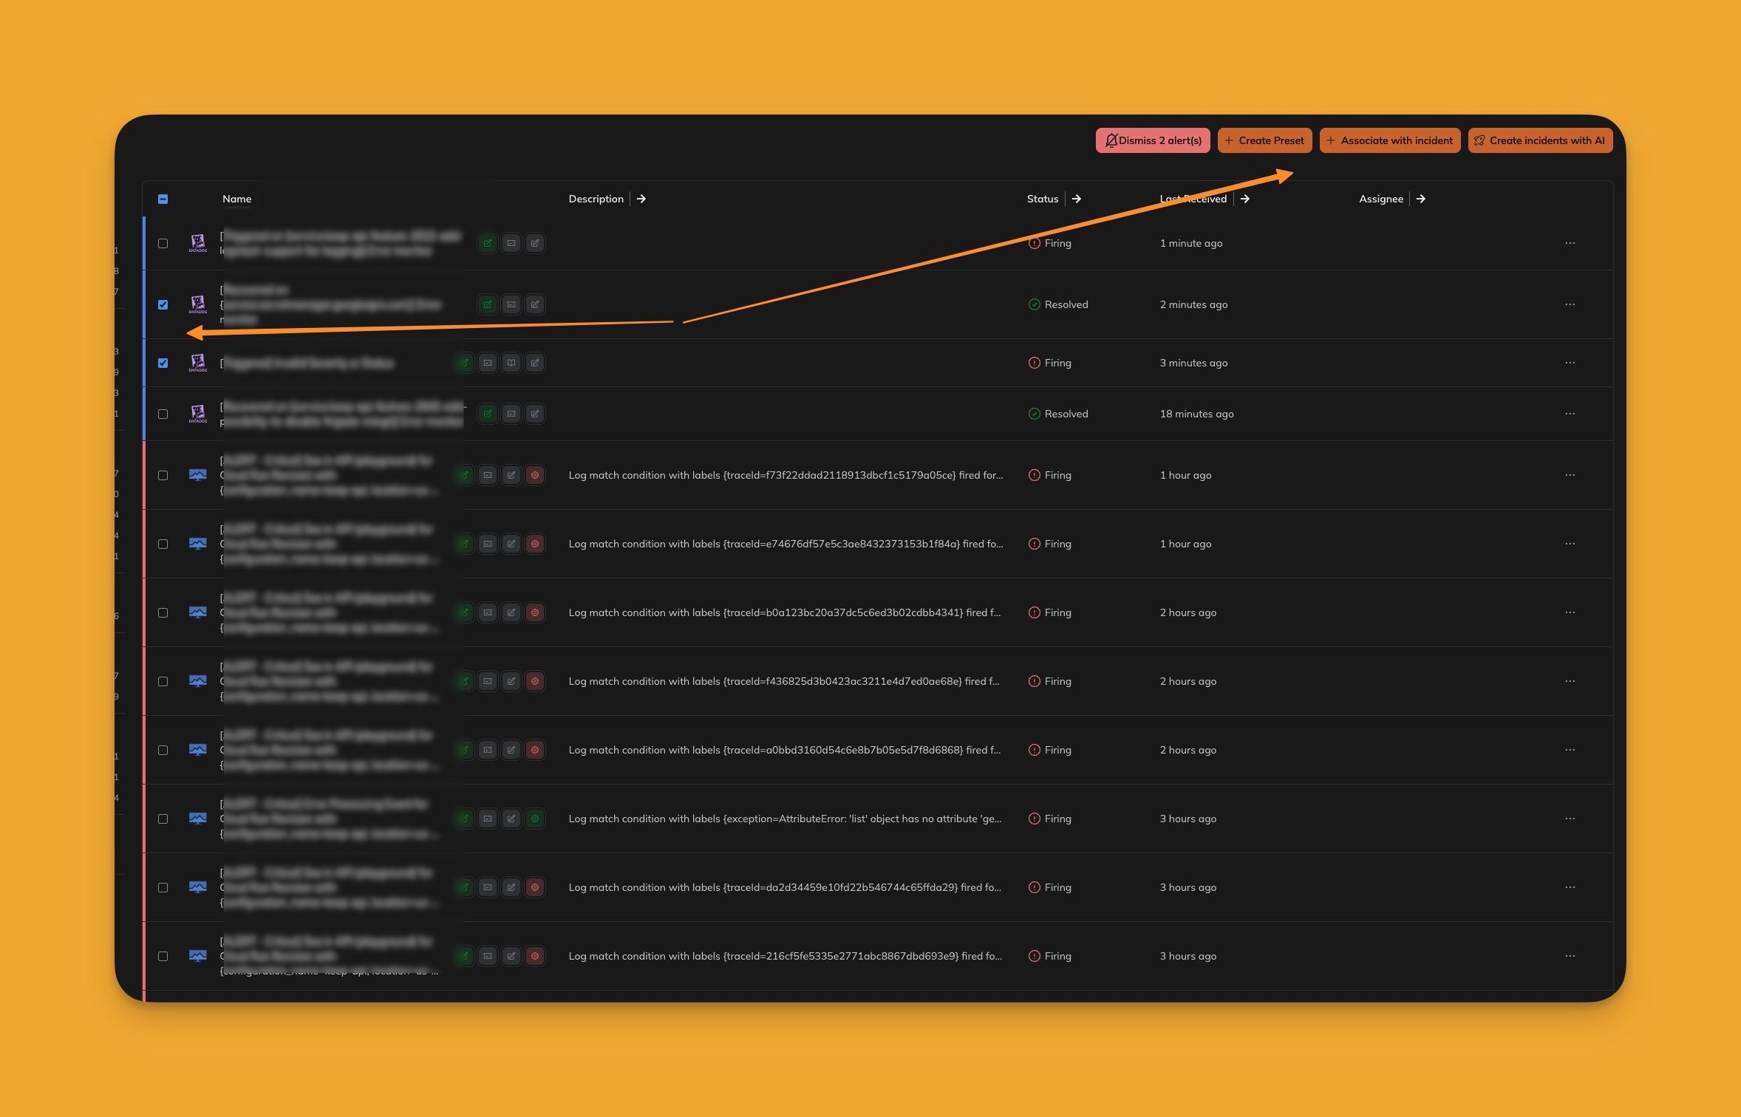Click ticket icon on traceId=f436825 alert row
The height and width of the screenshot is (1117, 1741).
tap(488, 681)
